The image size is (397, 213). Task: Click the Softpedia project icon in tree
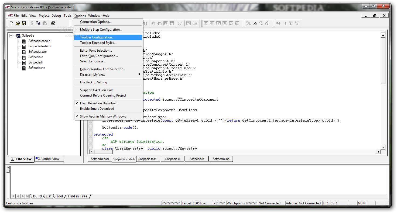(x=18, y=36)
